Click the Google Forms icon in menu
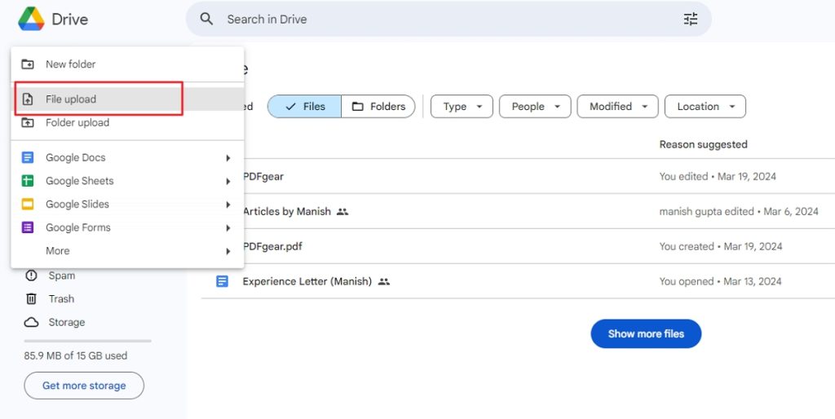The image size is (835, 419). point(28,228)
